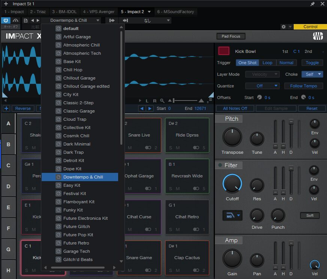Select the Revcrash Wide pad
327x279 pixels.
coord(187,176)
